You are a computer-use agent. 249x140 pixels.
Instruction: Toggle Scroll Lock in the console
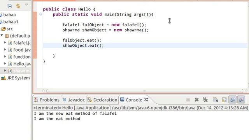coord(224,100)
